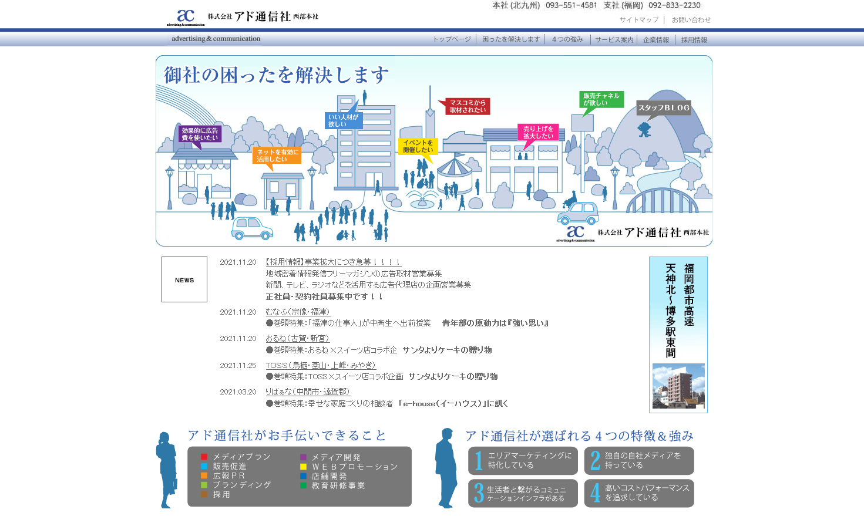
Task: Open 4つの強み menu item
Action: [567, 39]
